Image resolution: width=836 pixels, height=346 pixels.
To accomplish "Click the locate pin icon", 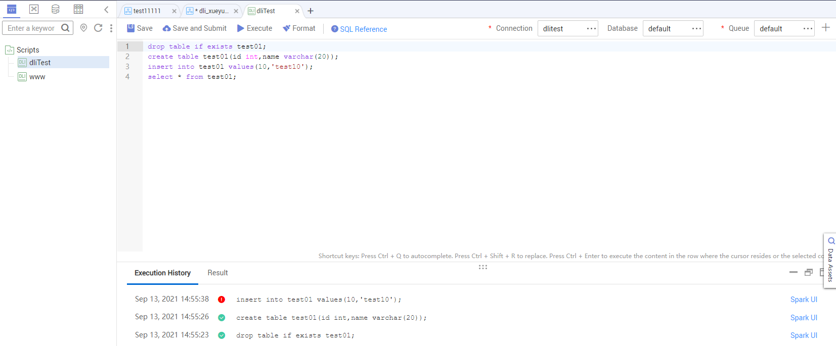I will (84, 28).
